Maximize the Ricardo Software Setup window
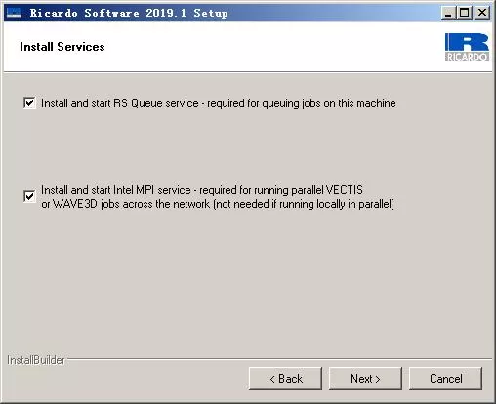This screenshot has height=404, width=496. coord(465,13)
